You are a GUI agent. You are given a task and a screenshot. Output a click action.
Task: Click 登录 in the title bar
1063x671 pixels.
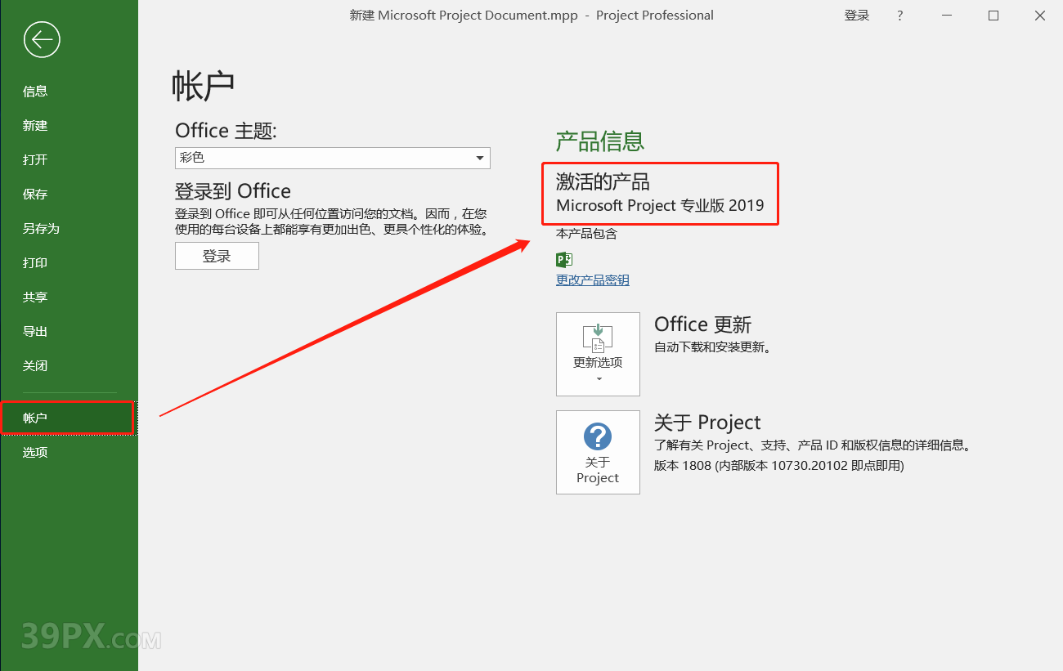(857, 16)
